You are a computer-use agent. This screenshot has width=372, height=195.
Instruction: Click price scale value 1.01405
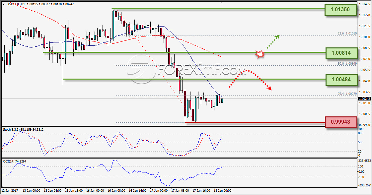364,4
